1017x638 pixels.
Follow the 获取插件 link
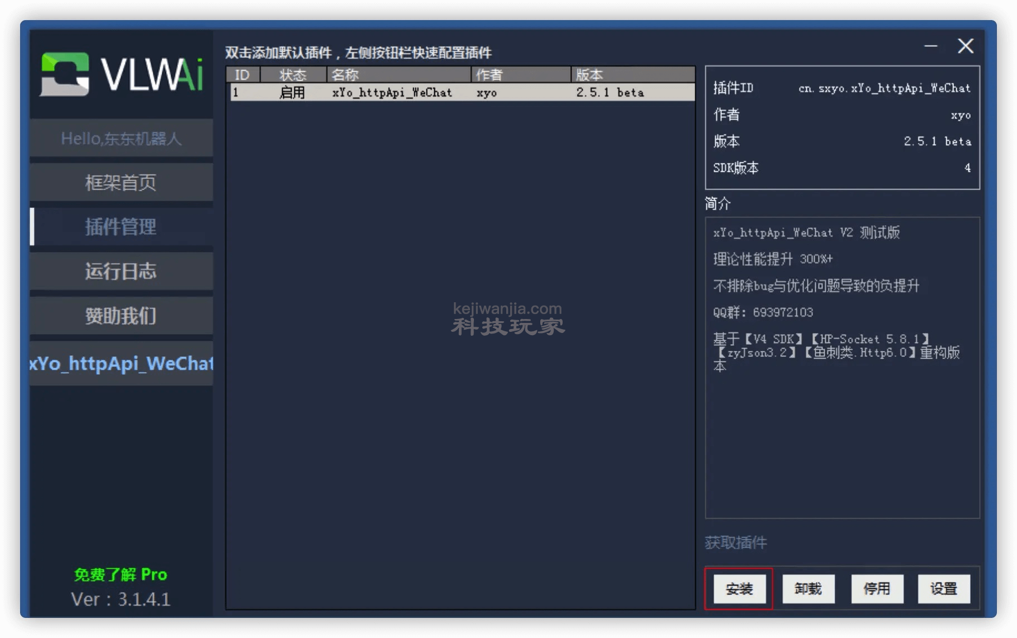pyautogui.click(x=735, y=543)
